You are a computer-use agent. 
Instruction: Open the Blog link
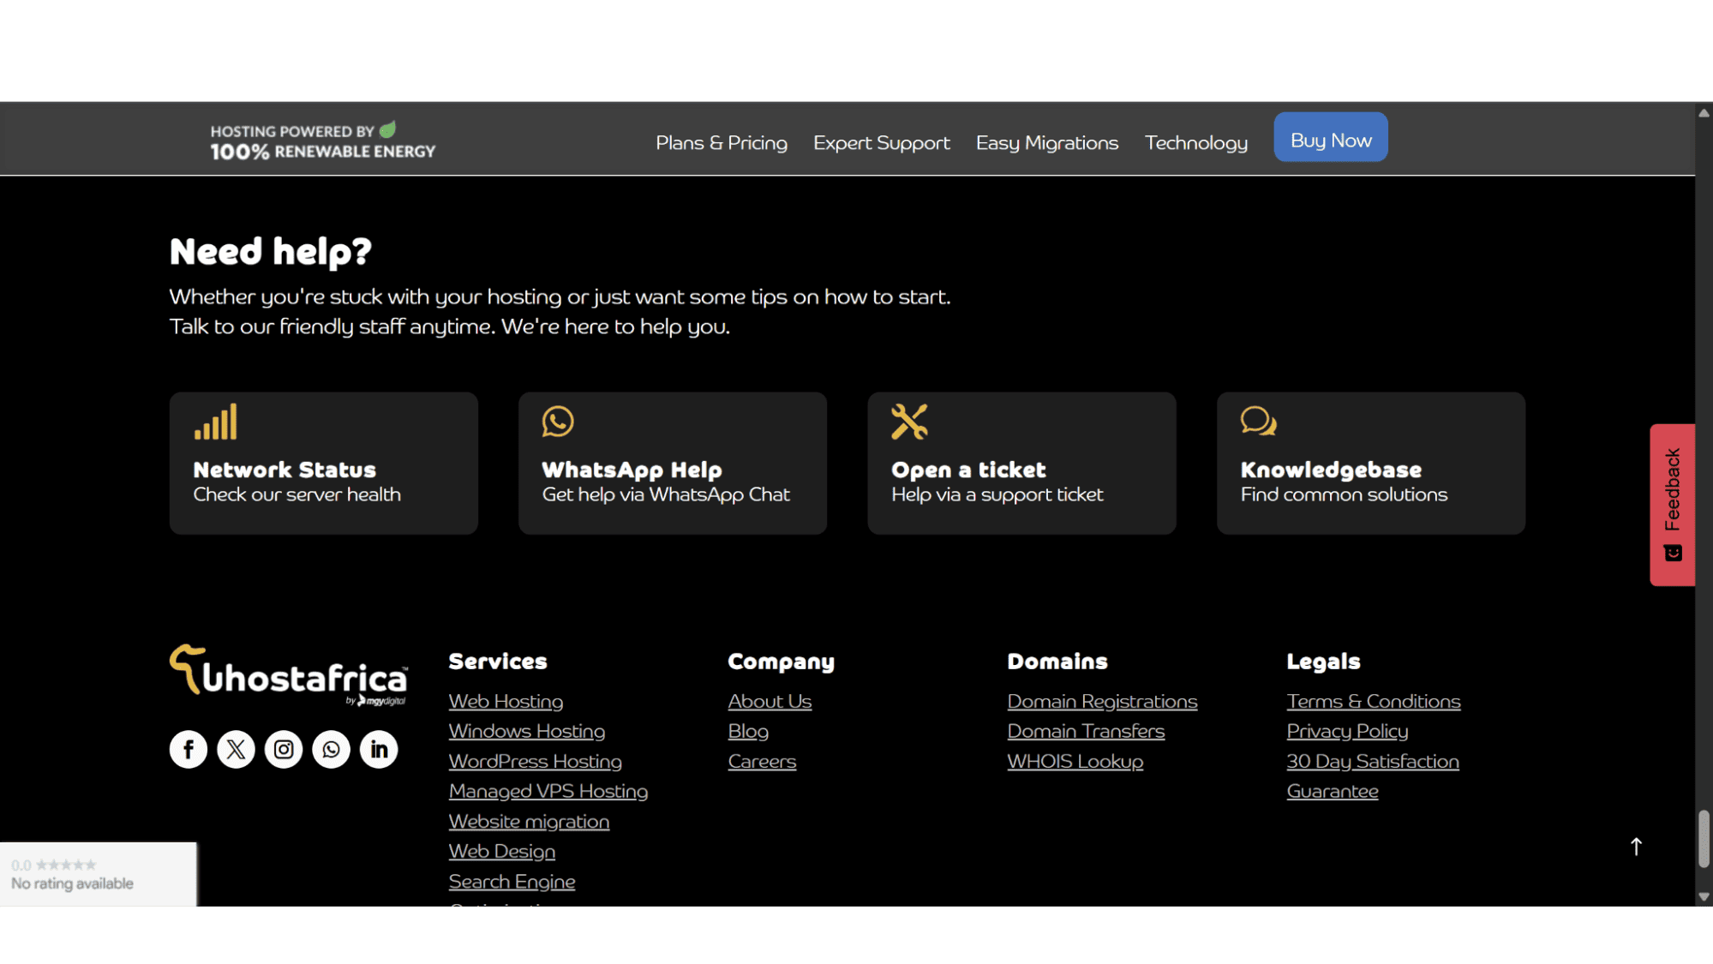click(x=748, y=731)
